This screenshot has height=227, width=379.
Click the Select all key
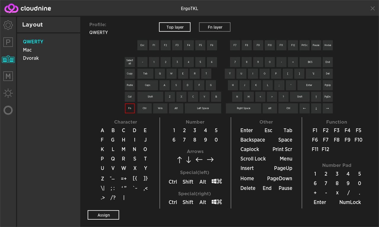[130, 62]
